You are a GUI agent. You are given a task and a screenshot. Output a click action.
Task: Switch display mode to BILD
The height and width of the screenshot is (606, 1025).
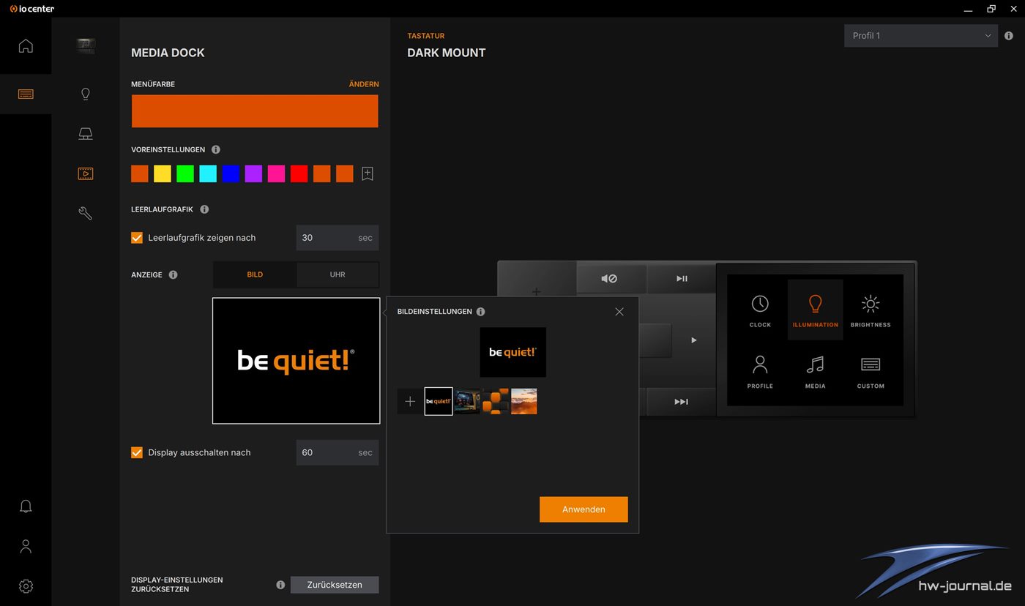point(255,274)
